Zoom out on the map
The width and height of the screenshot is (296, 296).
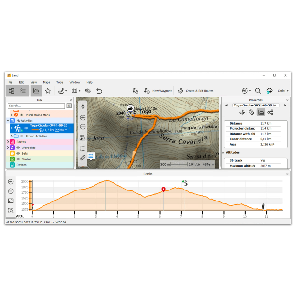coord(83,127)
